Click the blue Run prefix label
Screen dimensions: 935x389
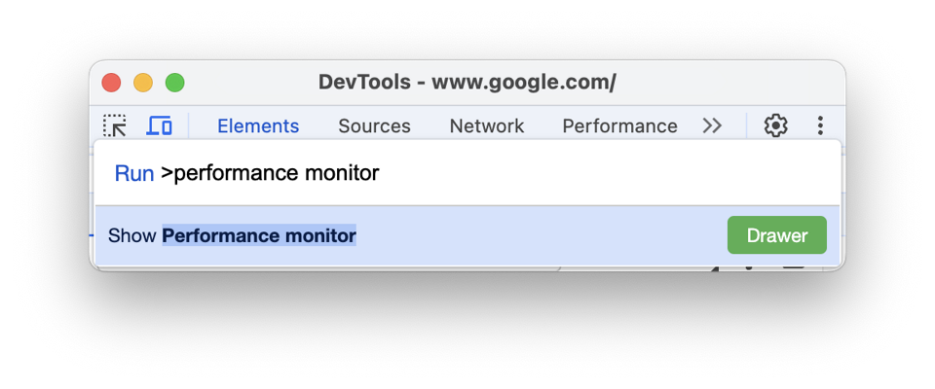point(134,173)
